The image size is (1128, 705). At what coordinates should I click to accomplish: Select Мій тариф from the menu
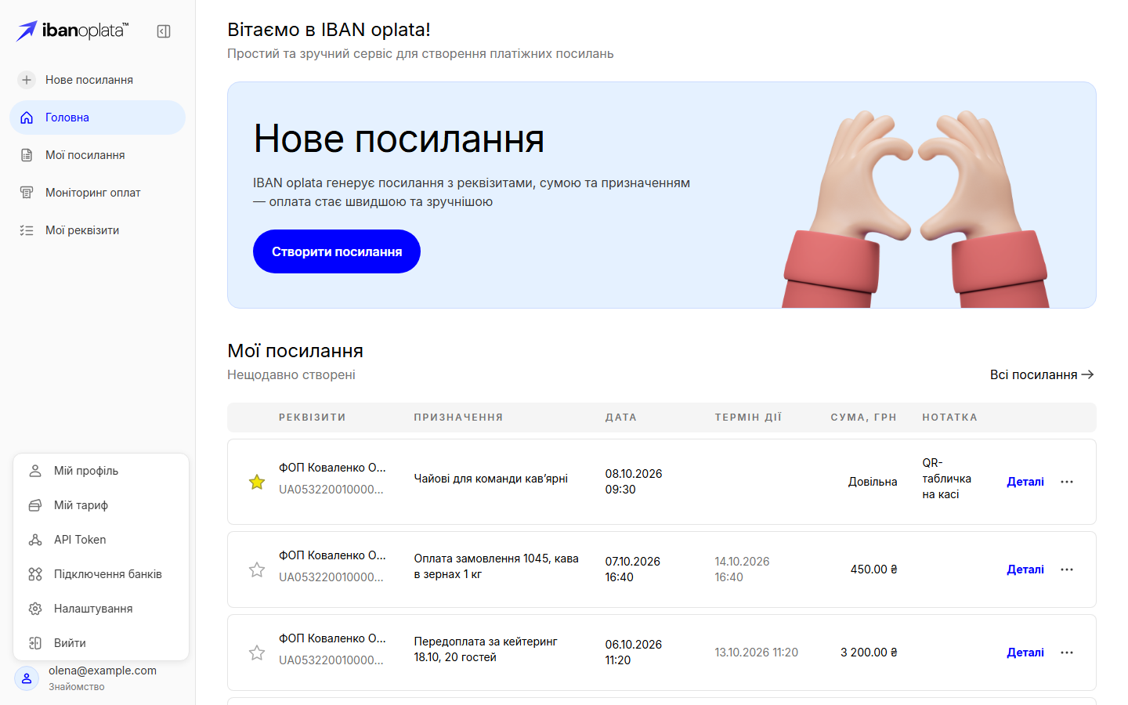pyautogui.click(x=101, y=505)
